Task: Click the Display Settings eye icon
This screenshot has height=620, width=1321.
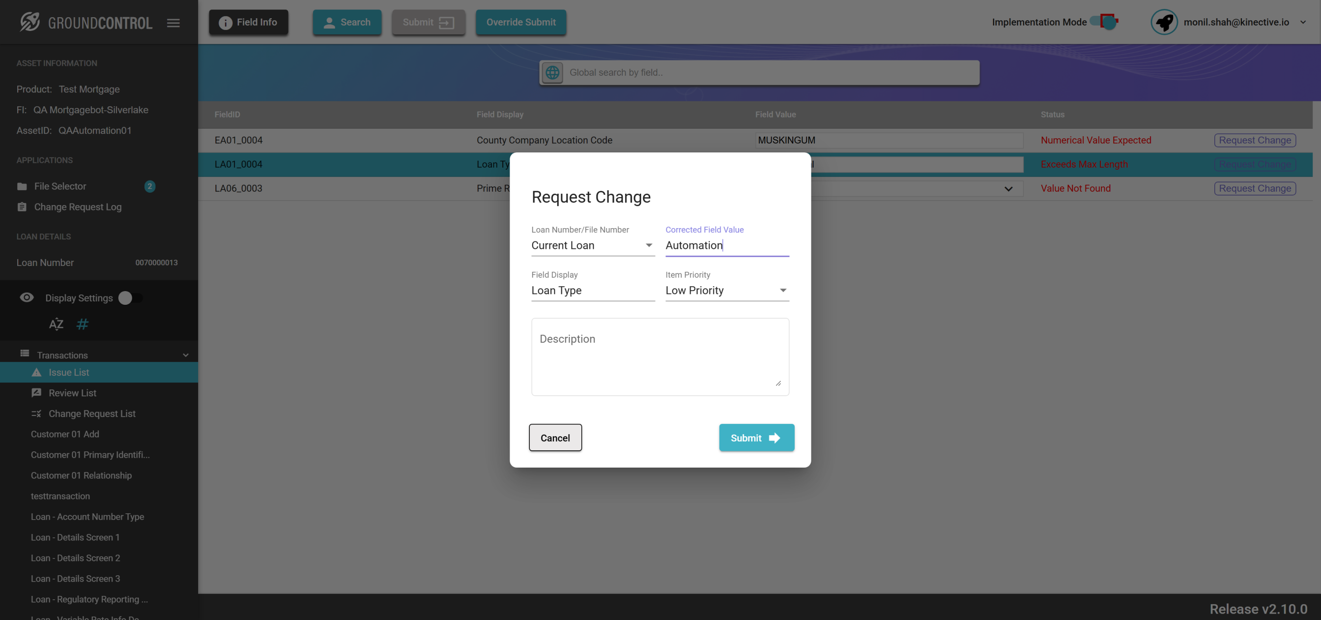Action: [27, 297]
